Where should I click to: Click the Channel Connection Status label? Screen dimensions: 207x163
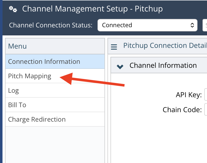pyautogui.click(x=51, y=25)
